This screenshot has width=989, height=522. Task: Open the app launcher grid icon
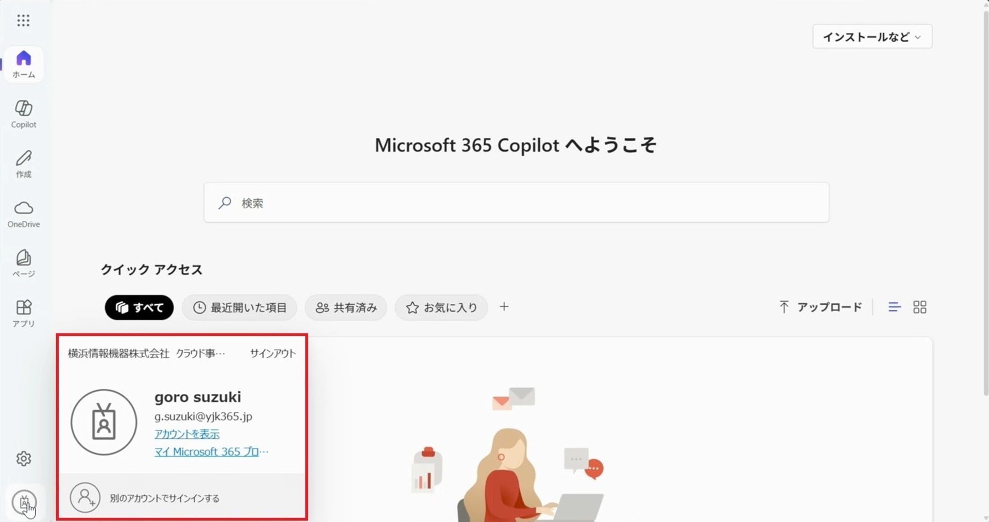tap(23, 21)
